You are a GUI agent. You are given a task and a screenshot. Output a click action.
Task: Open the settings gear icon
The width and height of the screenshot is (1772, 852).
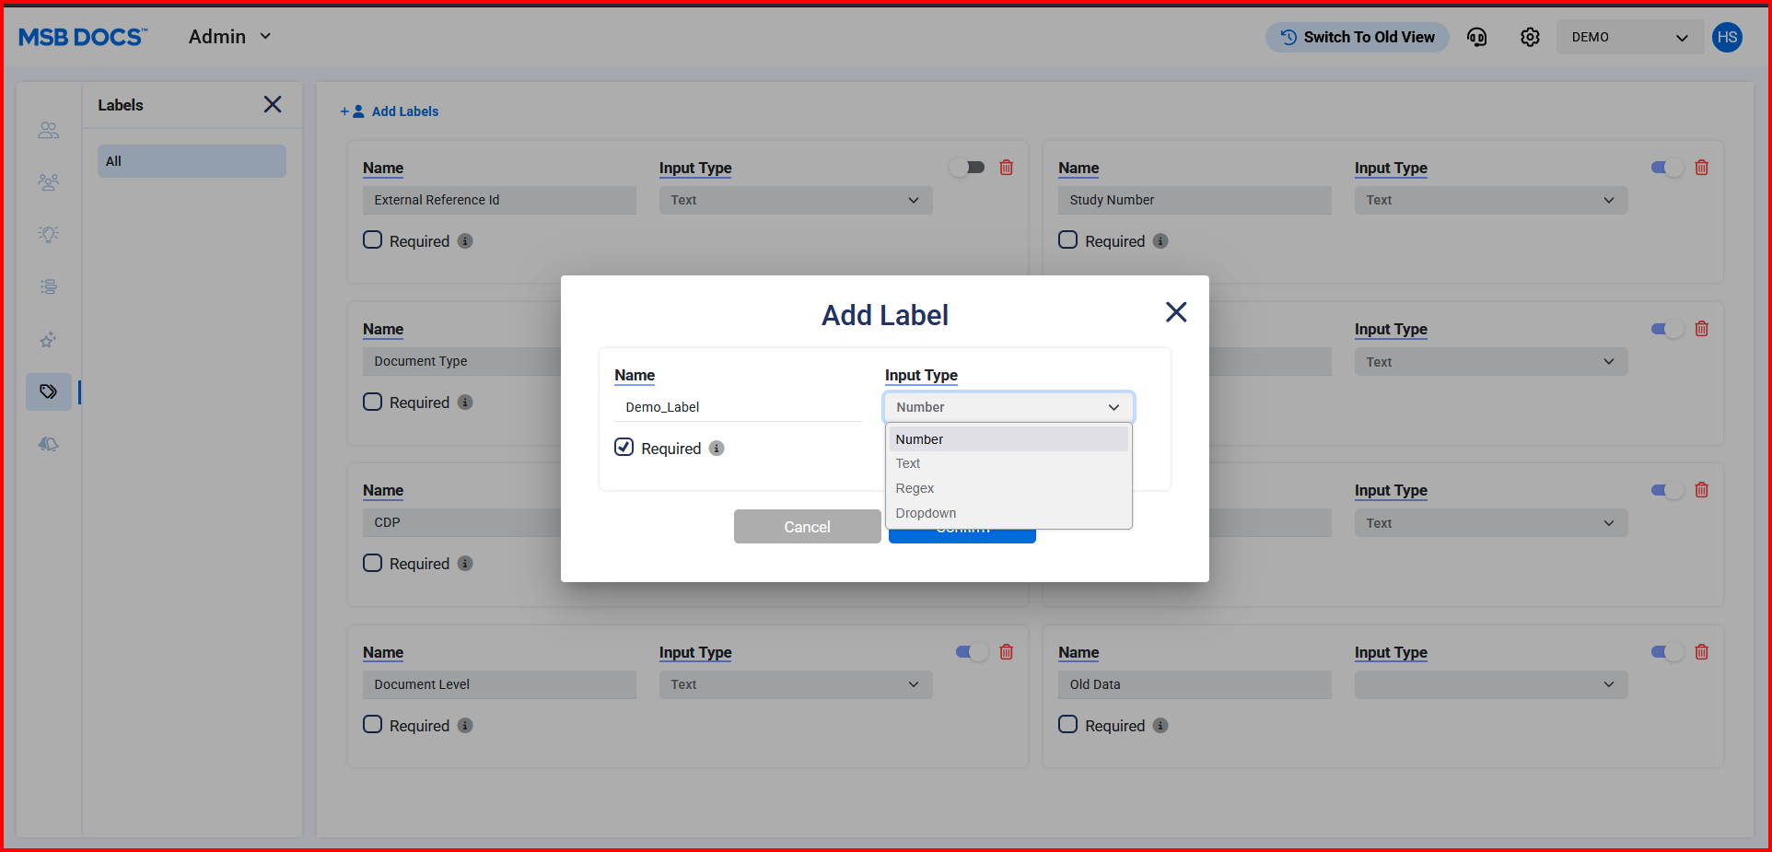(1530, 37)
